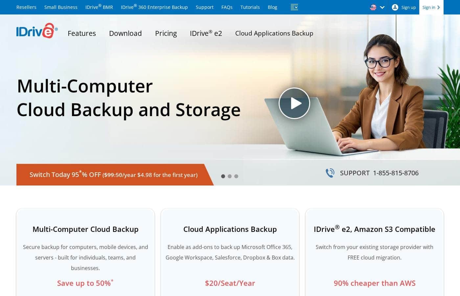Click the support number 1-855-815-8706

coord(396,173)
